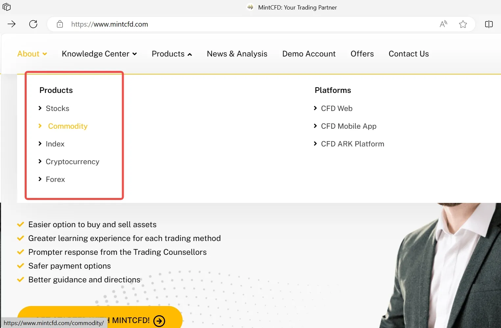This screenshot has height=328, width=501.
Task: View site information via the lock icon
Action: pyautogui.click(x=60, y=24)
